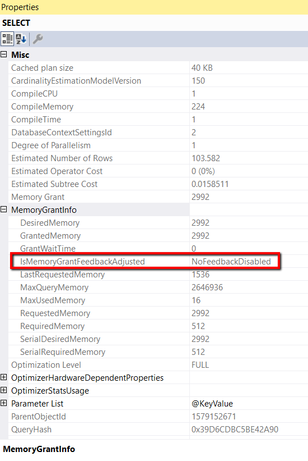Open Property Pages wrench icon
The height and width of the screenshot is (461, 308).
coord(38,39)
